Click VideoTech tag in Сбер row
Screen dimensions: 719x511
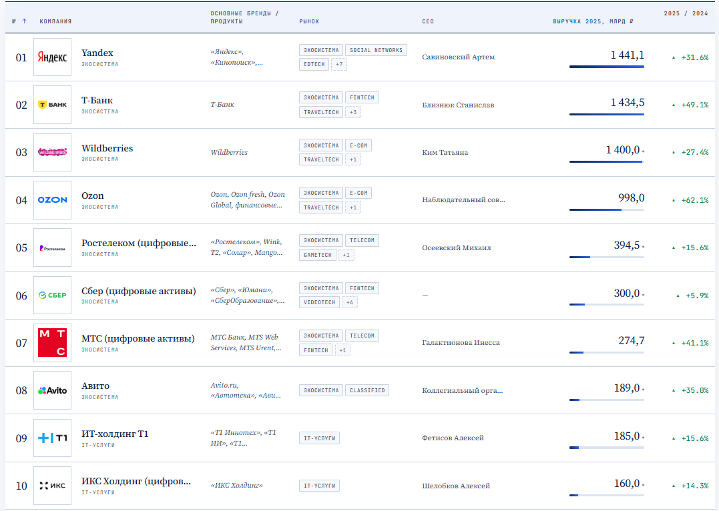point(320,302)
